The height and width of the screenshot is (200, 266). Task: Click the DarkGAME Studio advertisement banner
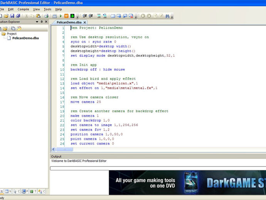187,183
